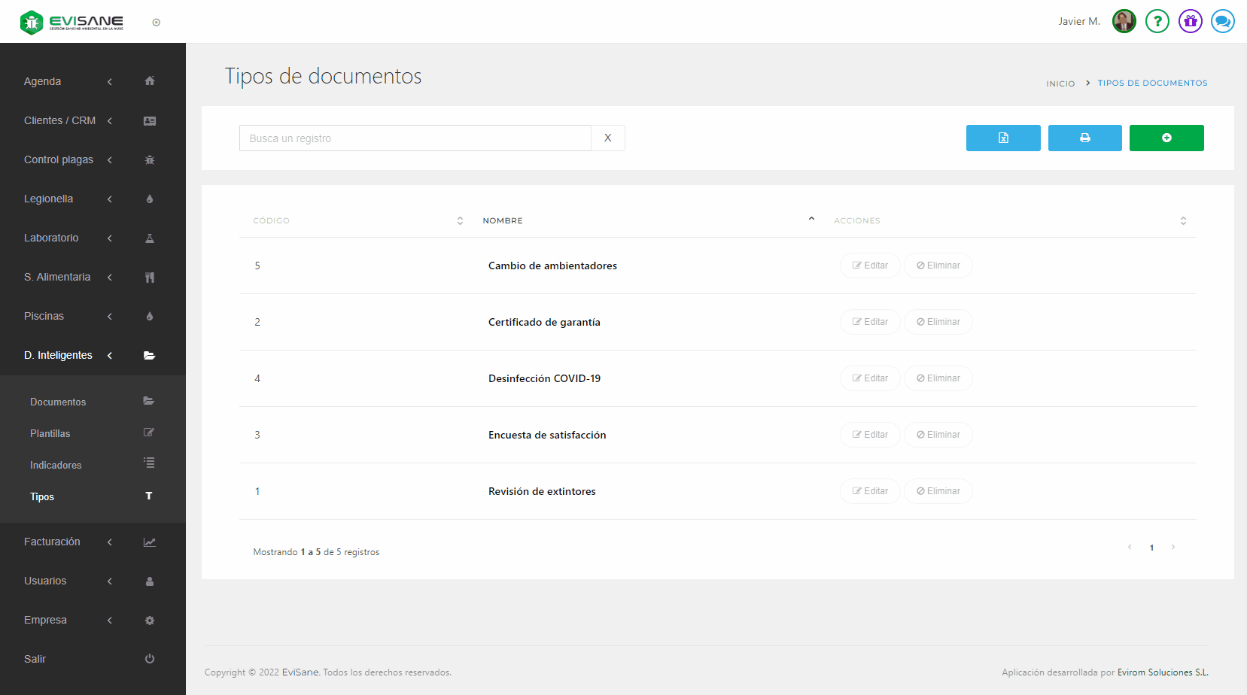Expand the Control plagas menu
Screen dimensions: 1247x695
point(59,159)
